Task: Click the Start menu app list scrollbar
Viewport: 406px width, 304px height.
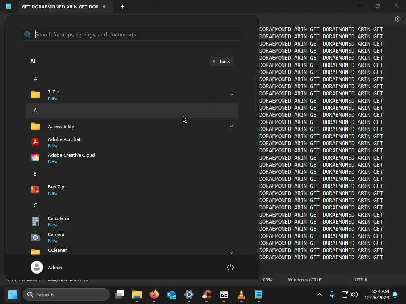Action: (x=257, y=96)
